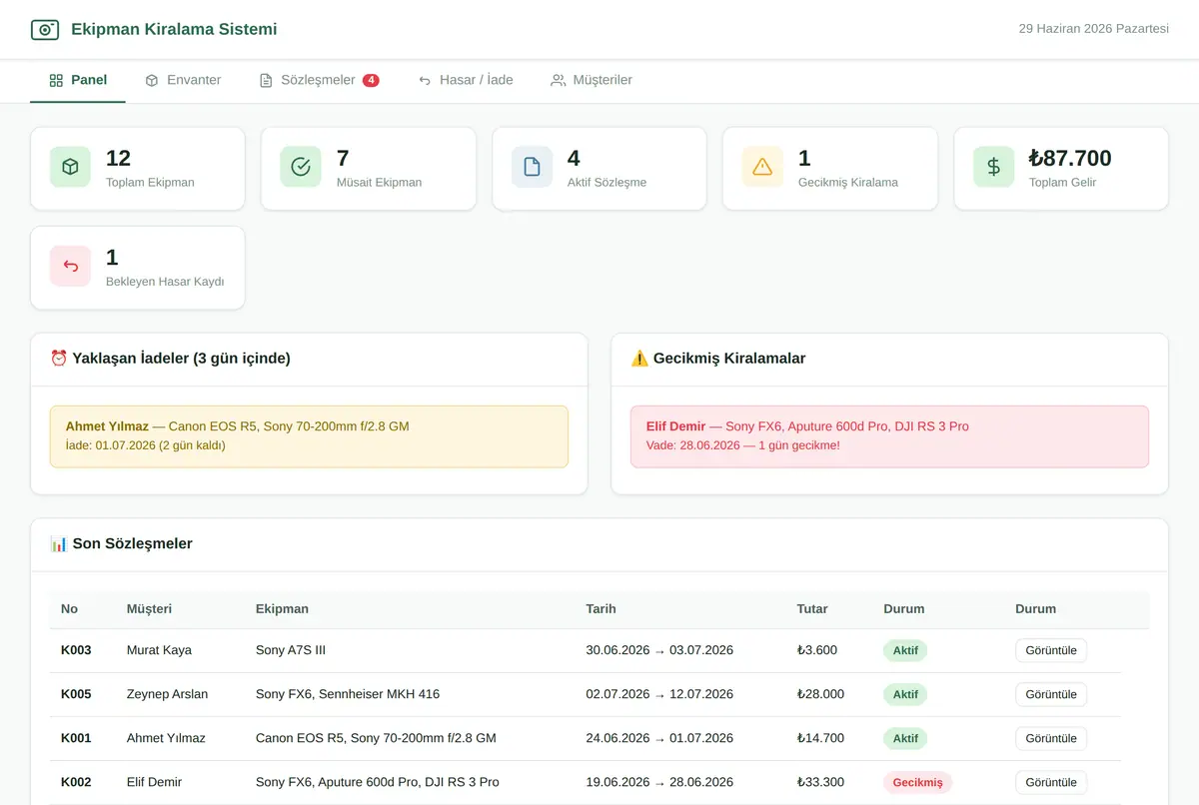Image resolution: width=1199 pixels, height=805 pixels.
Task: Click the Aktif badge in the K005 row
Action: coord(905,694)
